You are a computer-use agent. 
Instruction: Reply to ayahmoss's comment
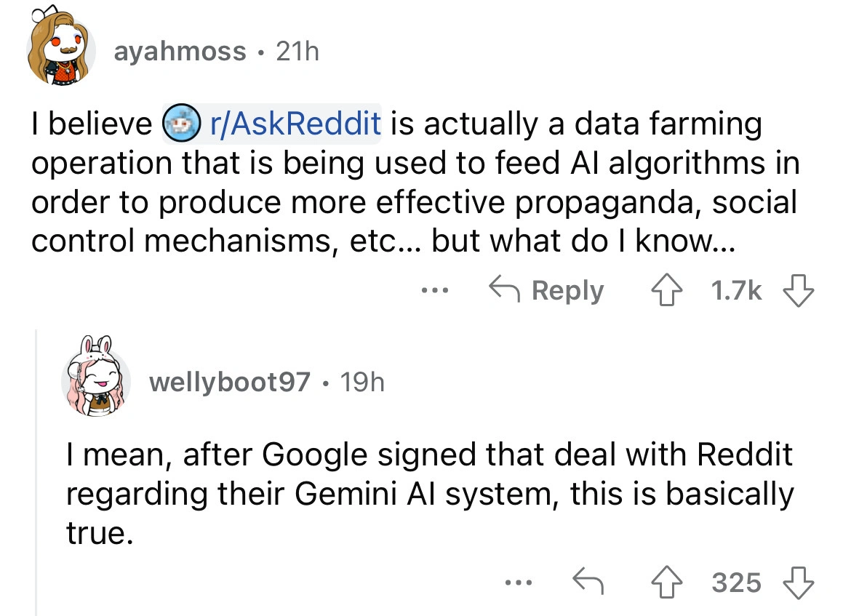tap(547, 291)
